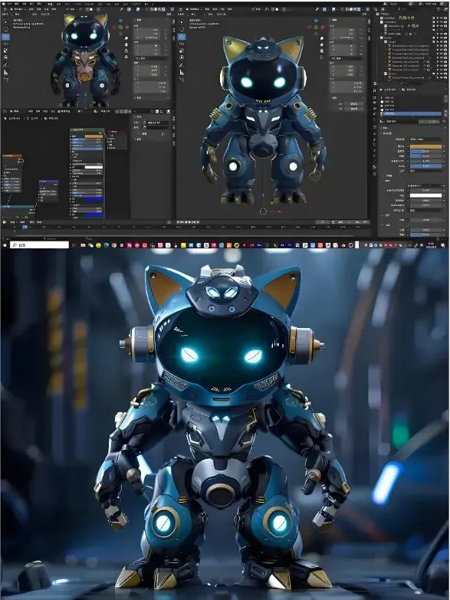Screen dimensions: 450x600
Task: Click the red X axis gizmo in right viewport
Action: [x=323, y=27]
